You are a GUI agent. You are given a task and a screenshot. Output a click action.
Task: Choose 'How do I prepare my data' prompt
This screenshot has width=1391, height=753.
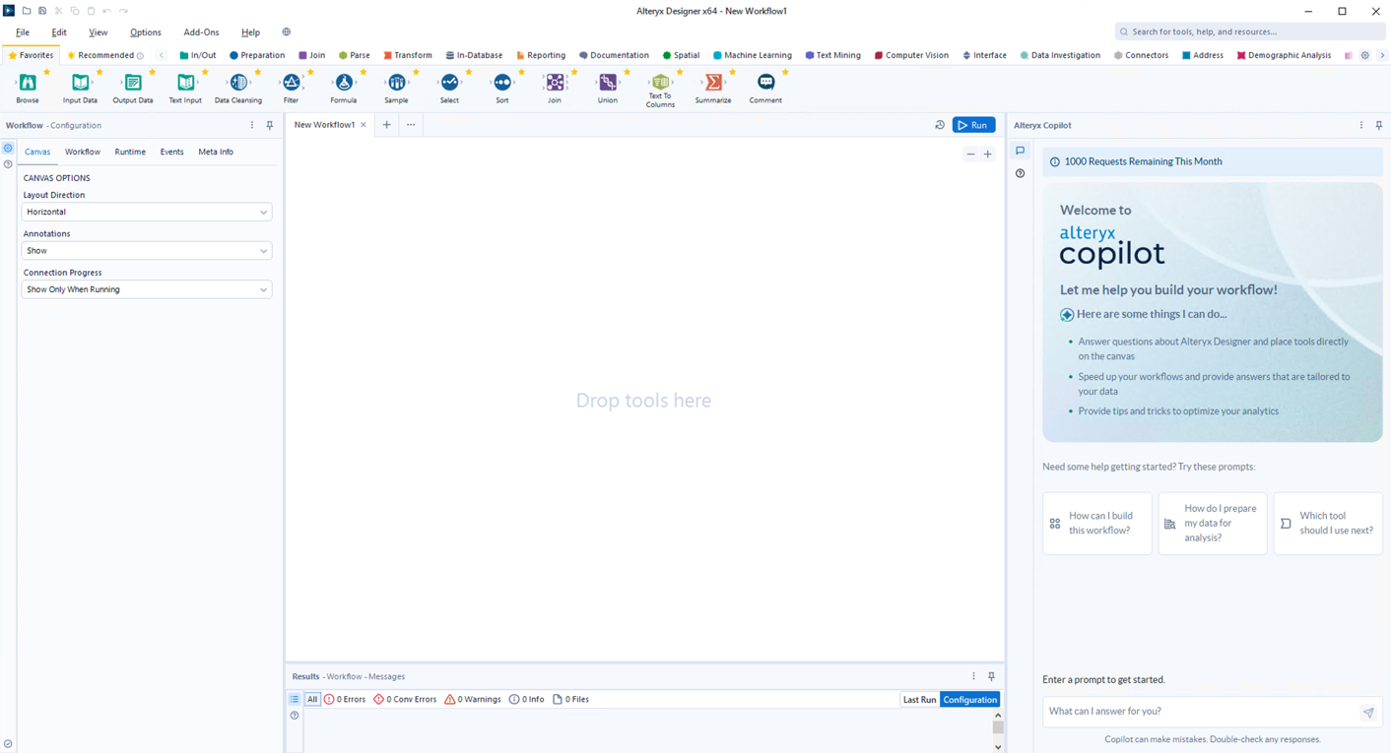(1213, 524)
